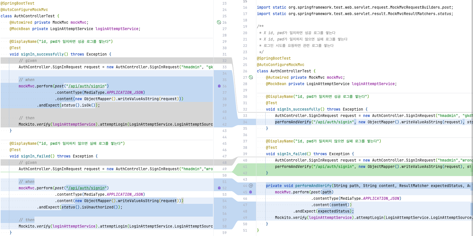
Task: Click left pane line number 59
Action: coord(224,233)
